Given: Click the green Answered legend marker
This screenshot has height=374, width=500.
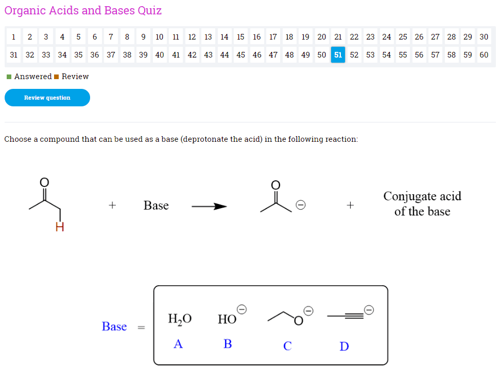Looking at the screenshot, I should click(9, 77).
